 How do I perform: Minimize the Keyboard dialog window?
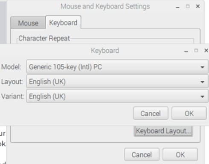coord(186,52)
